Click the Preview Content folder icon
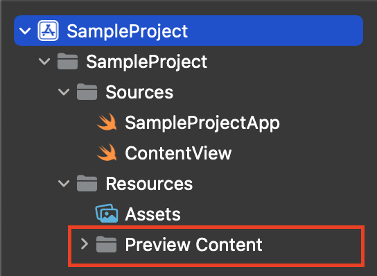 [x=107, y=244]
